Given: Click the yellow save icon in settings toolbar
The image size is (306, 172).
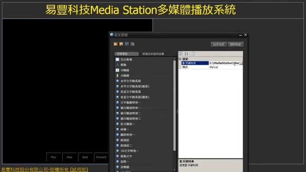Looking at the screenshot, I should click(121, 44).
